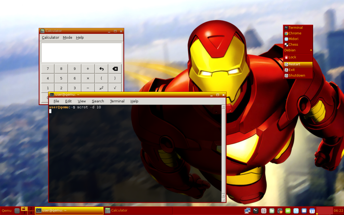Open the green text notes tray icon
The height and width of the screenshot is (215, 344).
click(x=288, y=211)
